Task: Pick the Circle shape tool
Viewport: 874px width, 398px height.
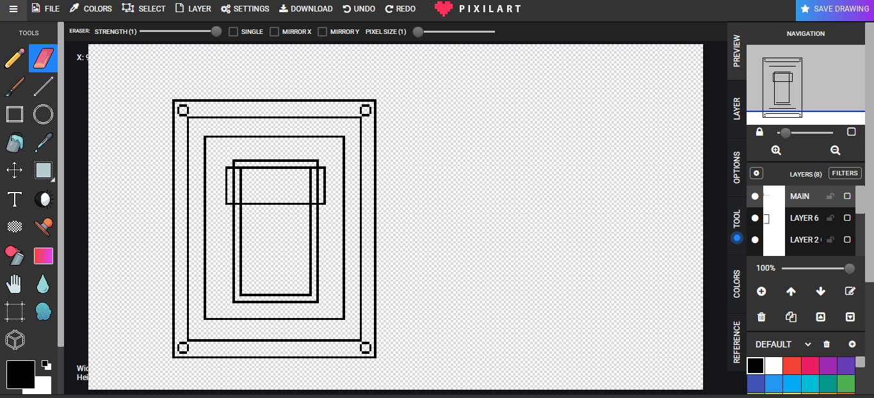Action: coord(43,115)
